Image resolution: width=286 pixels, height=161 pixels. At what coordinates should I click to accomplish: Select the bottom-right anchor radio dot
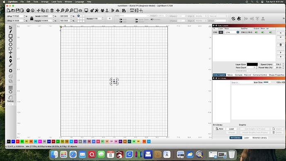click(84, 21)
